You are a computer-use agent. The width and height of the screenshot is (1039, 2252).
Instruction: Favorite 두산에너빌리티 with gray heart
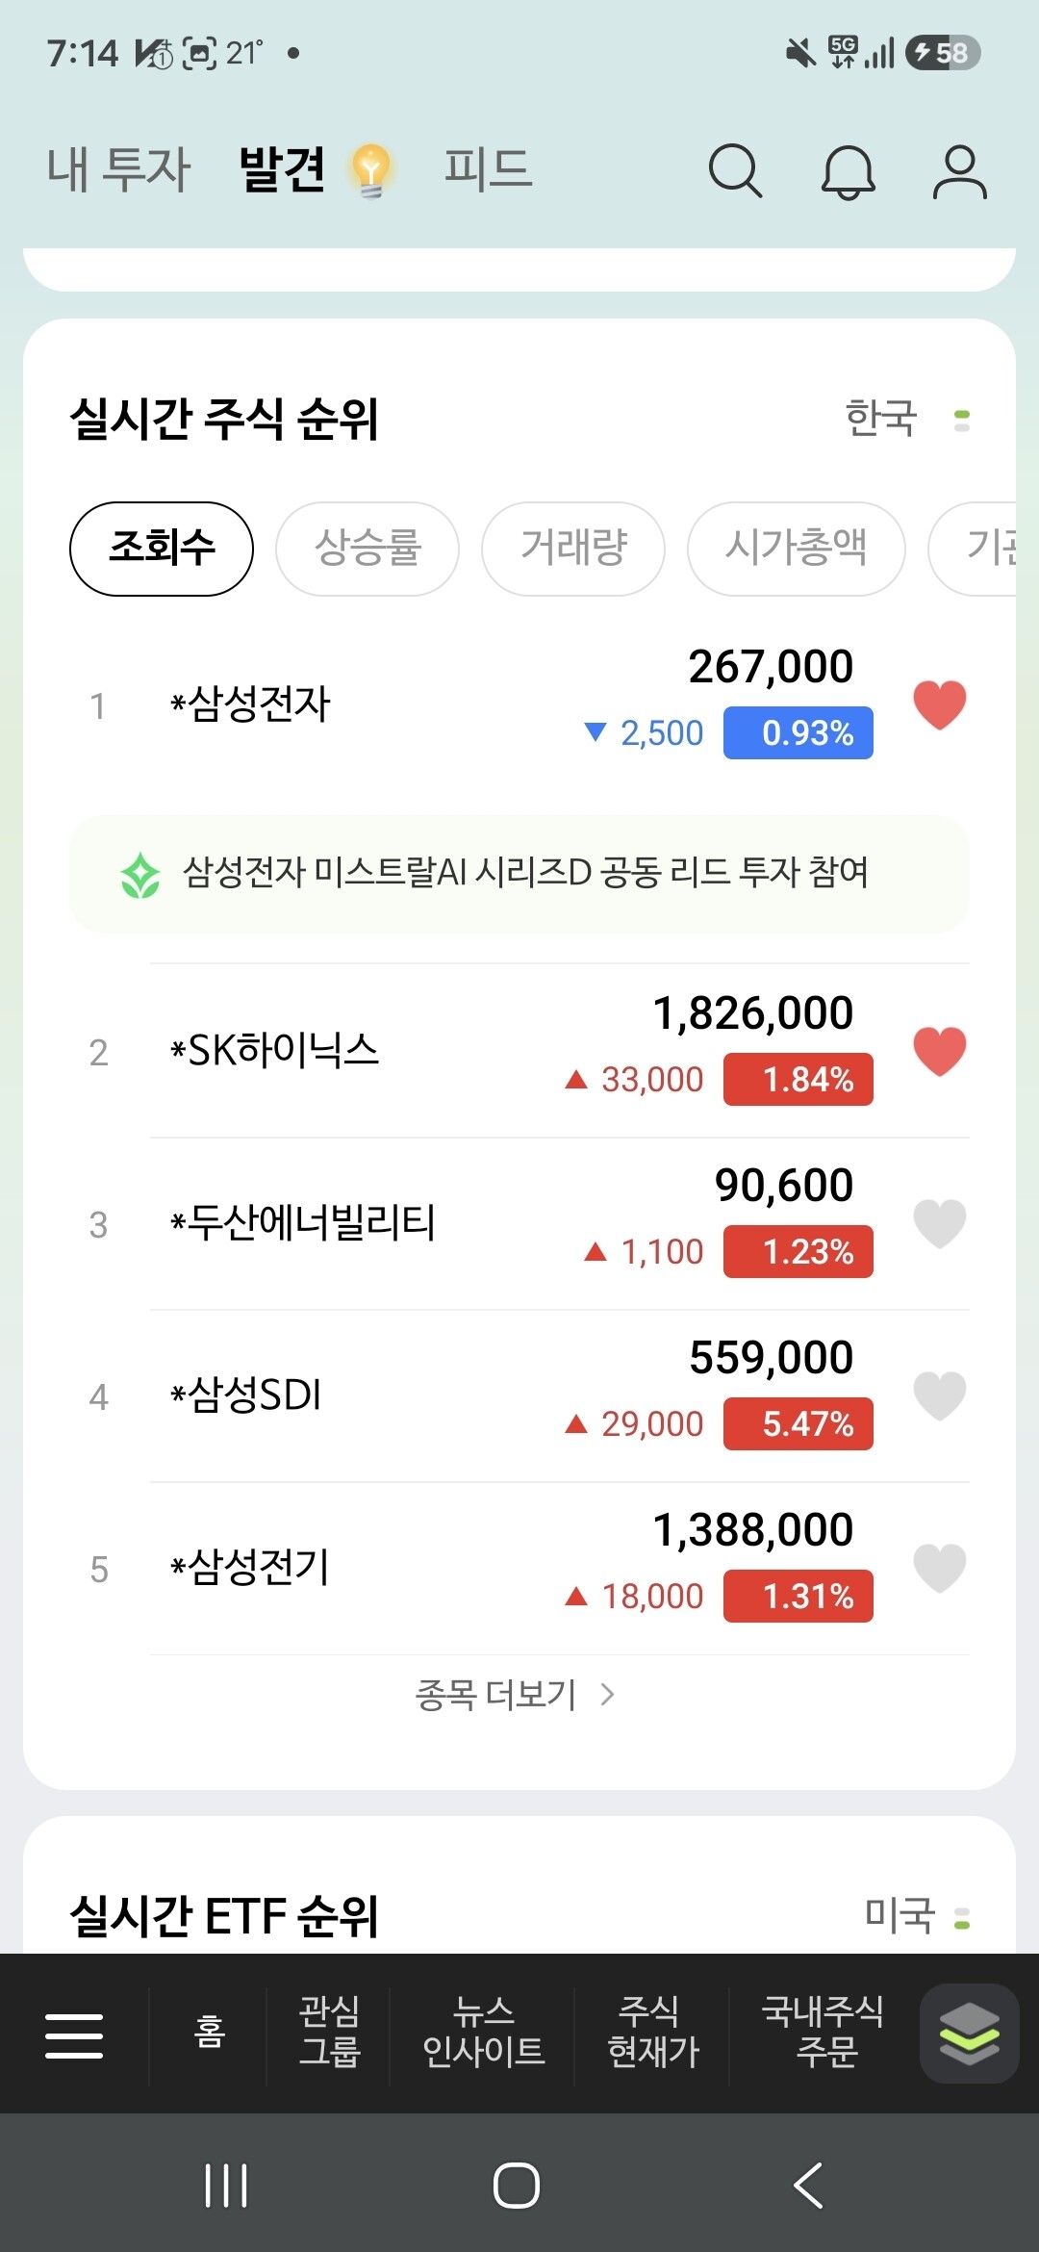(940, 1223)
